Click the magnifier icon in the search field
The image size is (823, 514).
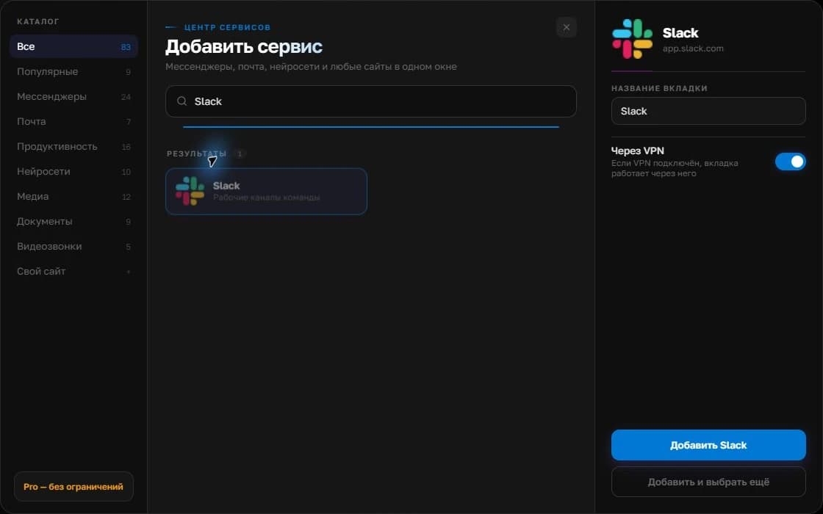(x=182, y=101)
